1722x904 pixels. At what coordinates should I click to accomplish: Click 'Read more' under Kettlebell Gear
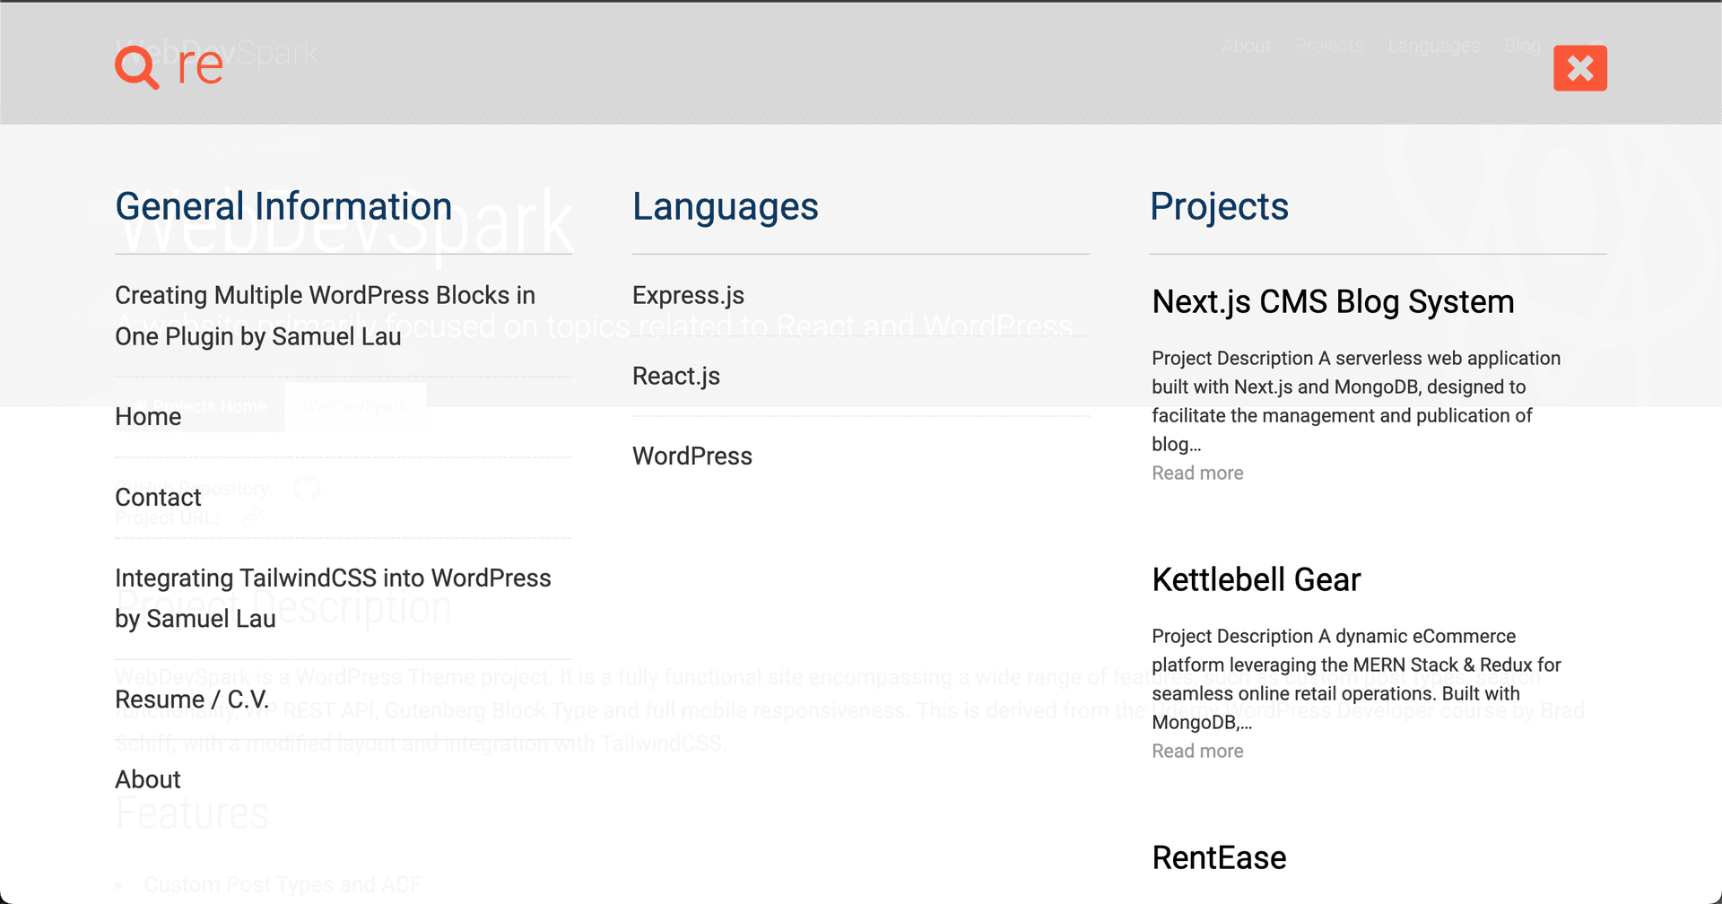click(1197, 751)
